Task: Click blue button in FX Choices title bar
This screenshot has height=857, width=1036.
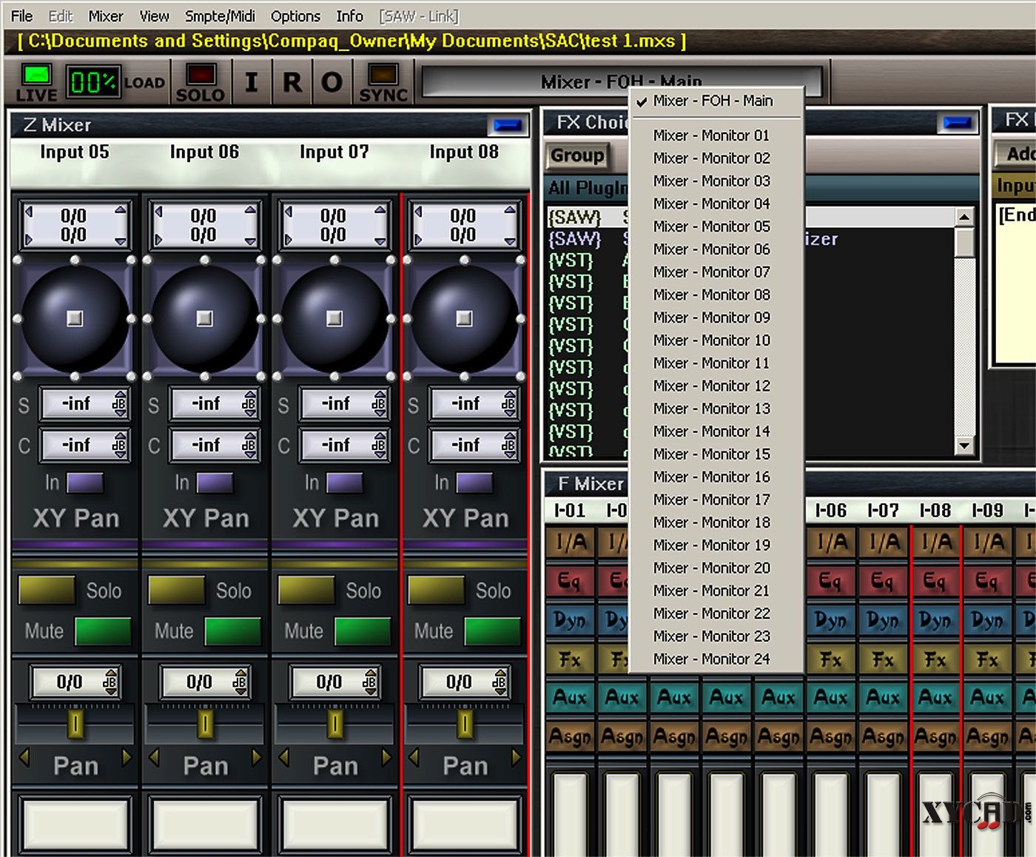Action: [958, 122]
